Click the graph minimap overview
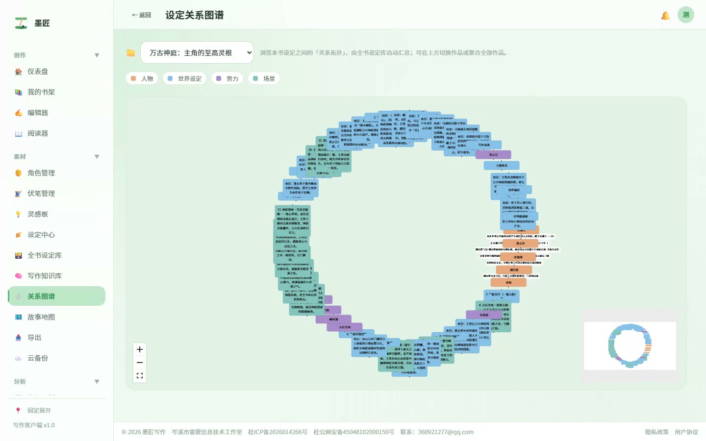The image size is (706, 441). 630,346
